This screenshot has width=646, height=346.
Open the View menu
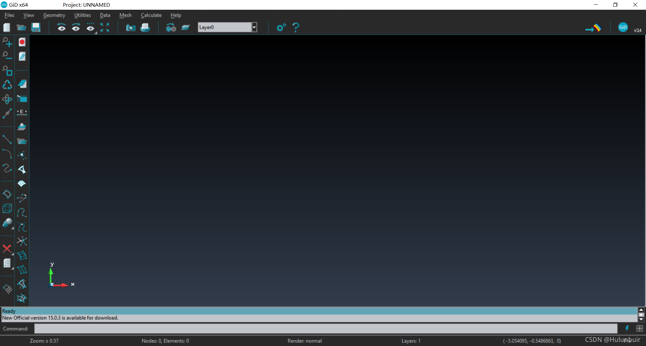click(x=29, y=15)
